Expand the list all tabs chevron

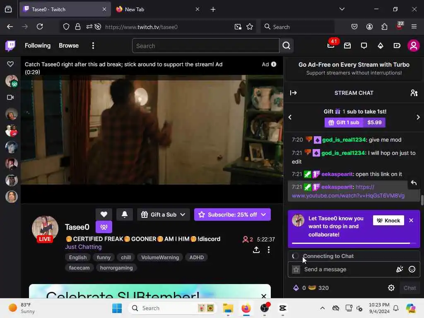click(342, 9)
